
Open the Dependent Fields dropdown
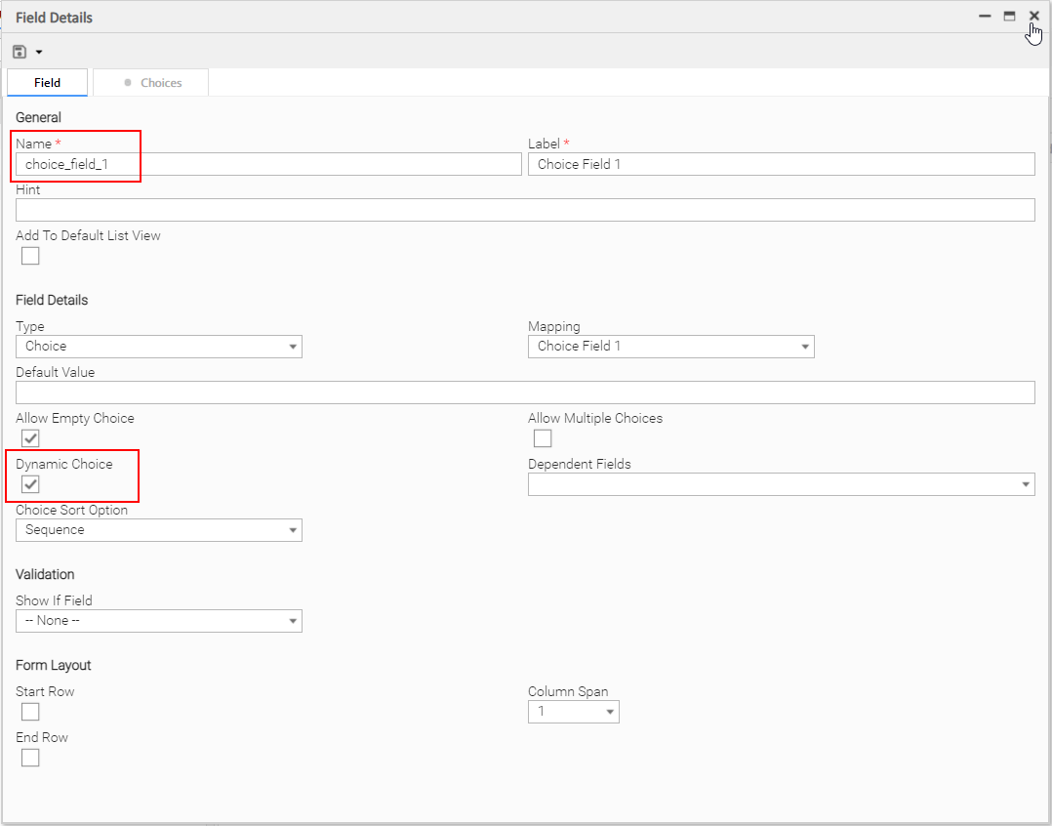(781, 484)
